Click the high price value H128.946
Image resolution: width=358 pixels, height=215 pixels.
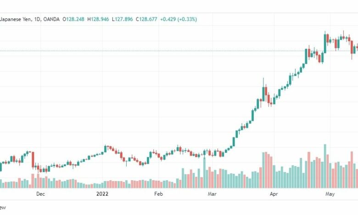[x=98, y=19]
